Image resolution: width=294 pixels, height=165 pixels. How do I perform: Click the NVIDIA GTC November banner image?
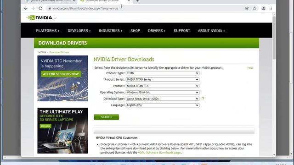coord(62,78)
